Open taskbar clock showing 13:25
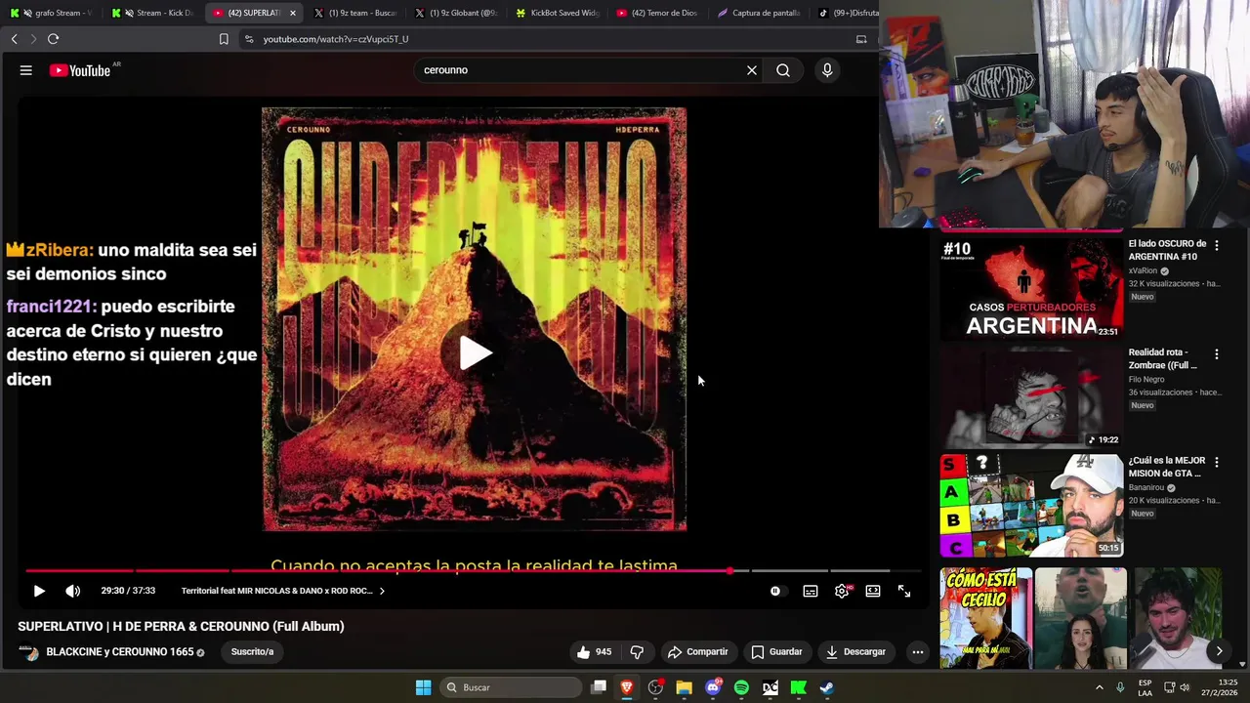 pos(1220,687)
